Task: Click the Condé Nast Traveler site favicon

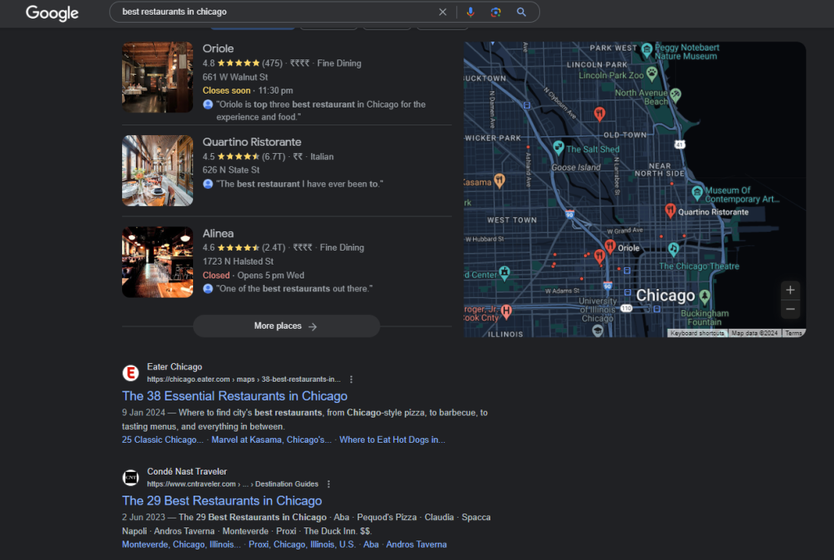Action: click(130, 478)
